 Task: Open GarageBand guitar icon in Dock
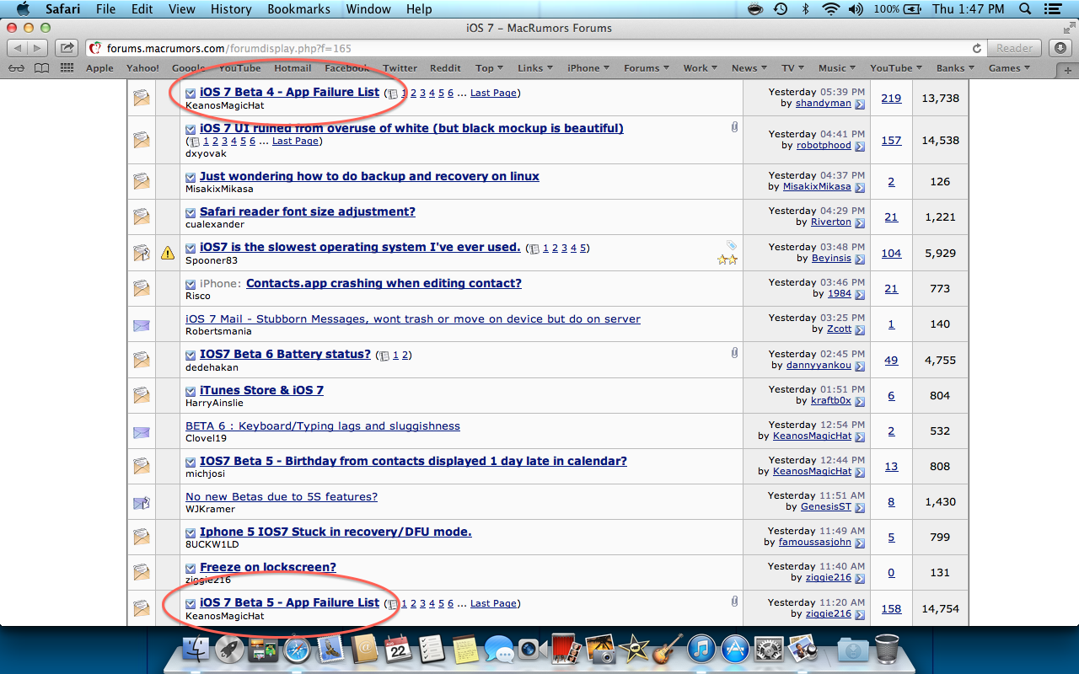click(x=667, y=649)
